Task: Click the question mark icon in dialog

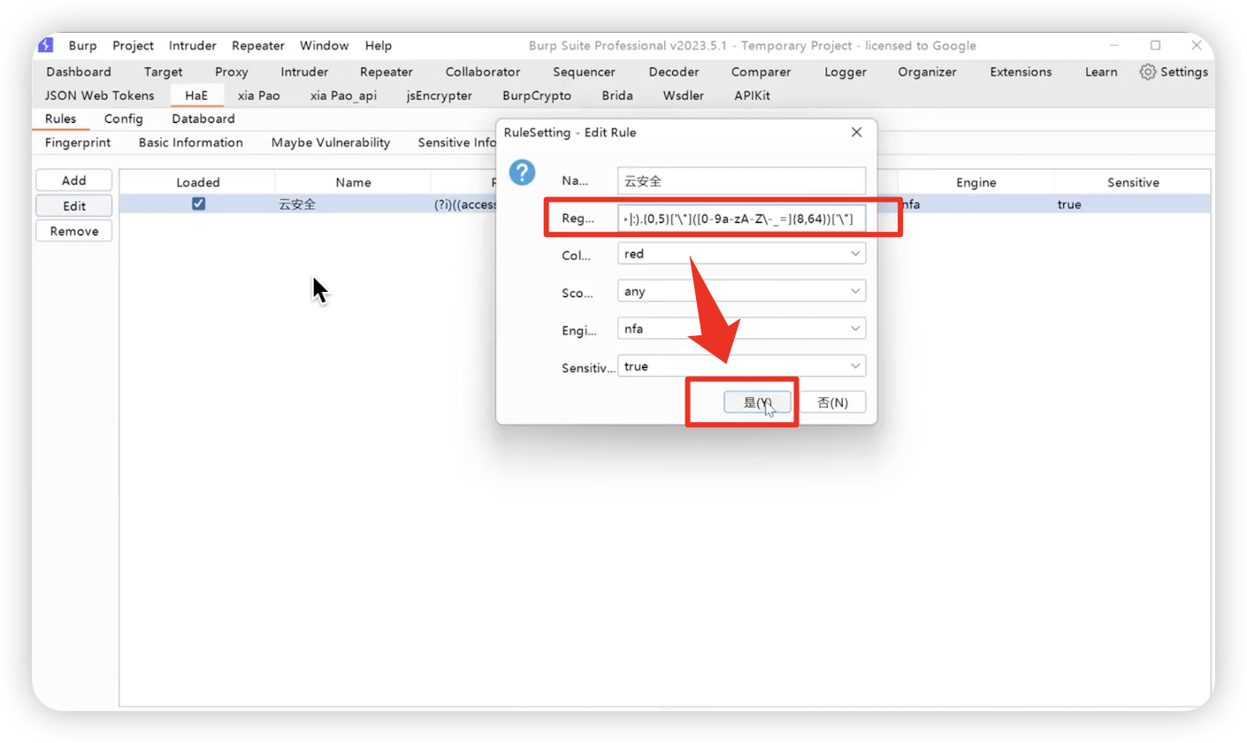Action: (x=522, y=172)
